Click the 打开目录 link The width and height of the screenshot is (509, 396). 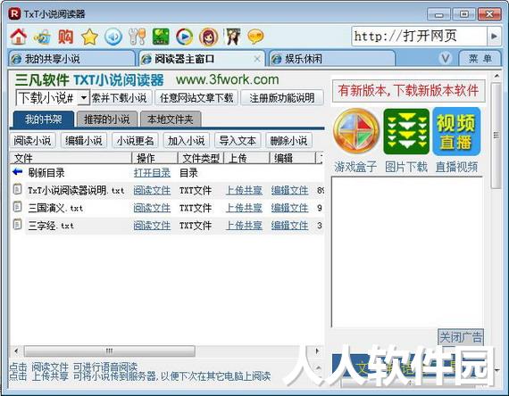pos(152,172)
